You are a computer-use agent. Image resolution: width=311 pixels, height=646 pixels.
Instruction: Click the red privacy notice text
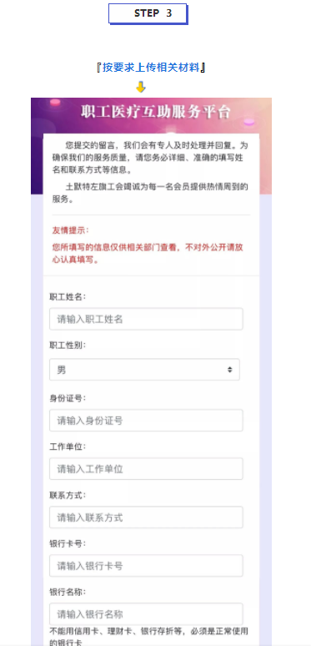[151, 254]
